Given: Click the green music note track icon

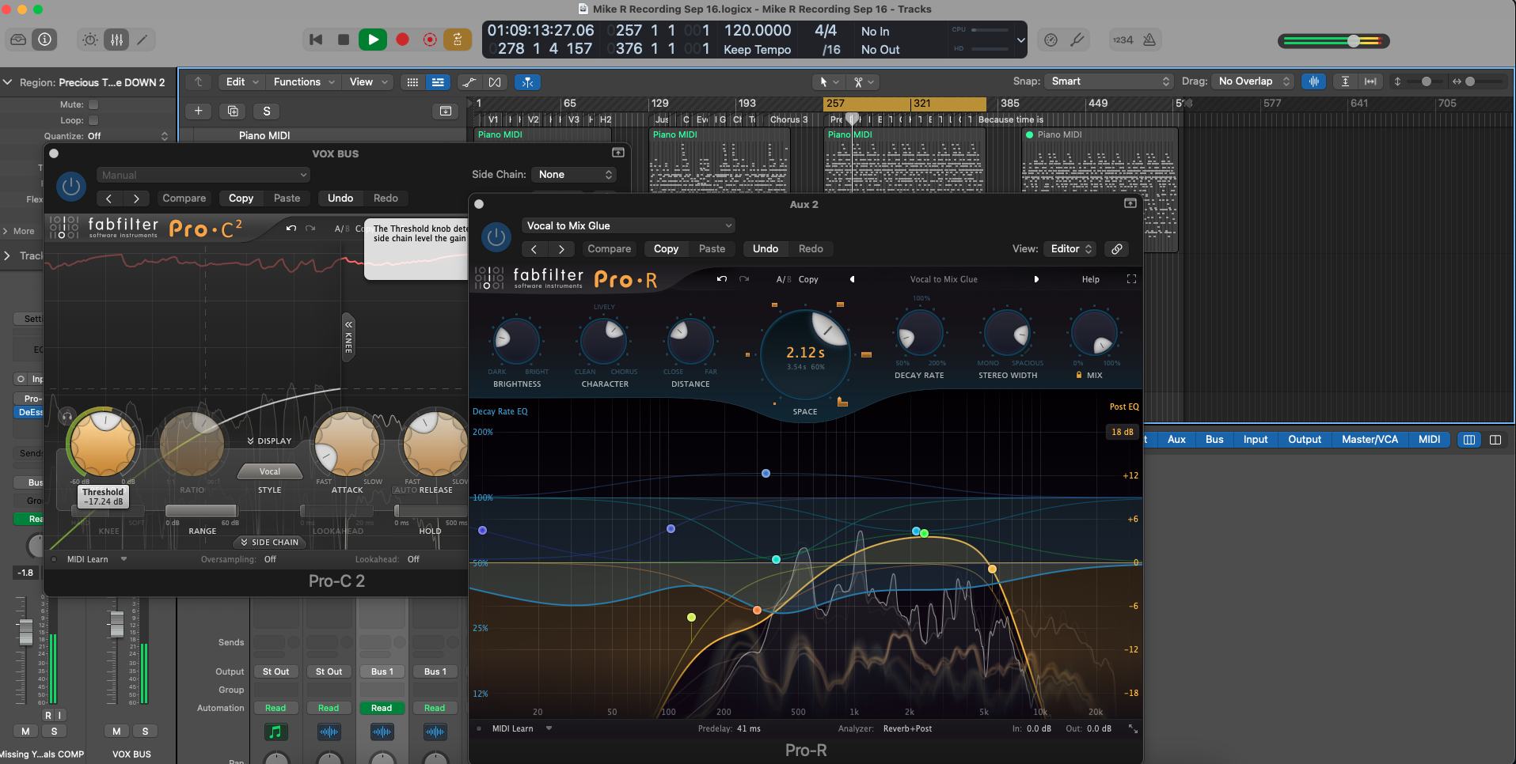Looking at the screenshot, I should click(275, 732).
